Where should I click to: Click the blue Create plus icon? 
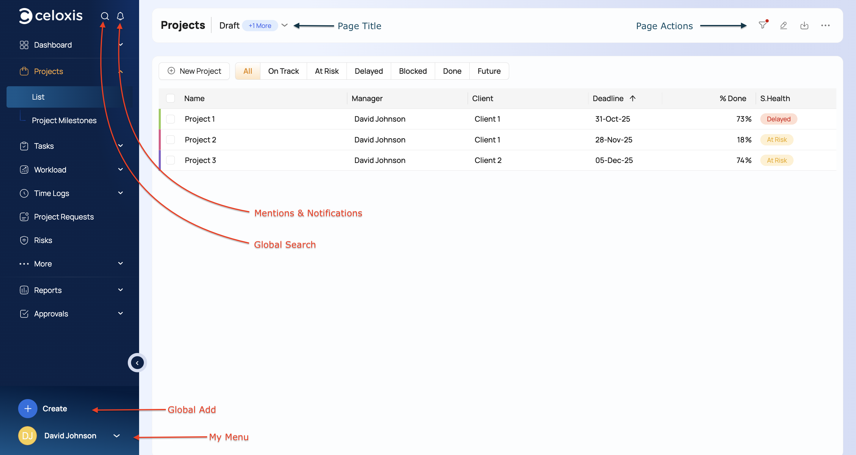[28, 408]
